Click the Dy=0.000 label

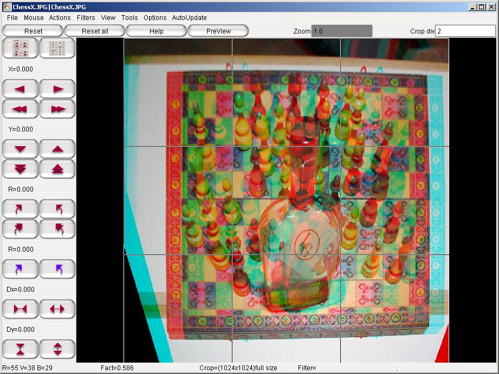pos(21,330)
